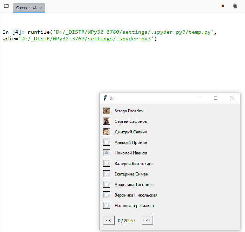This screenshot has height=232, width=245.
Task: Click the tk feather window icon
Action: coord(105,98)
